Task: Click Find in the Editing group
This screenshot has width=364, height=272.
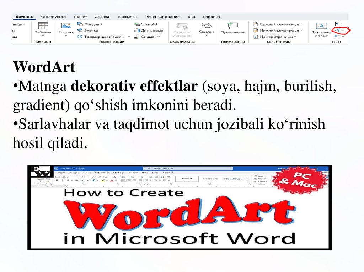Action: pyautogui.click(x=259, y=176)
